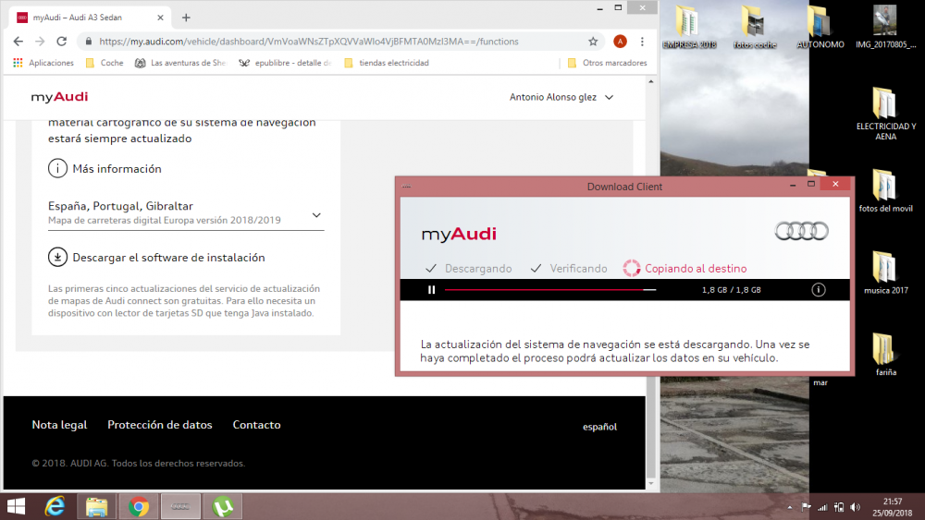This screenshot has height=520, width=925.
Task: Open the musica 2017 folder
Action: [885, 272]
